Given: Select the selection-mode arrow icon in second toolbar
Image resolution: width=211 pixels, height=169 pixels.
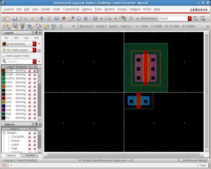Looking at the screenshot, I should pyautogui.click(x=7, y=26).
